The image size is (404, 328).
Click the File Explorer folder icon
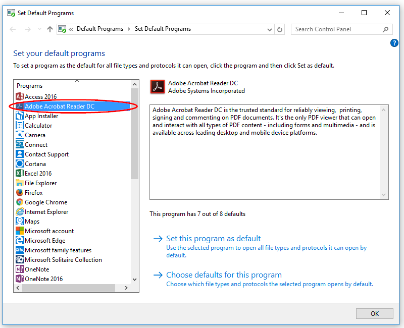[x=20, y=183]
